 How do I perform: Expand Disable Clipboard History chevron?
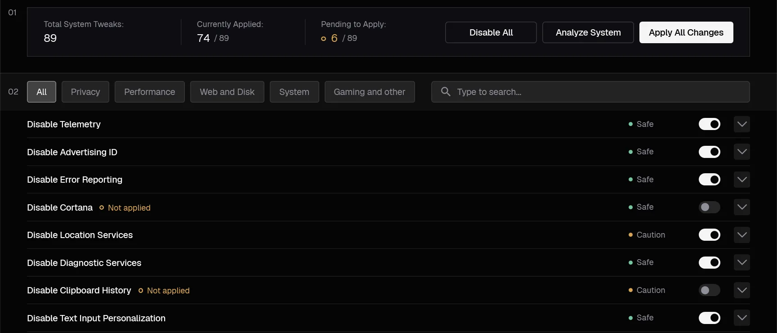[x=742, y=290]
